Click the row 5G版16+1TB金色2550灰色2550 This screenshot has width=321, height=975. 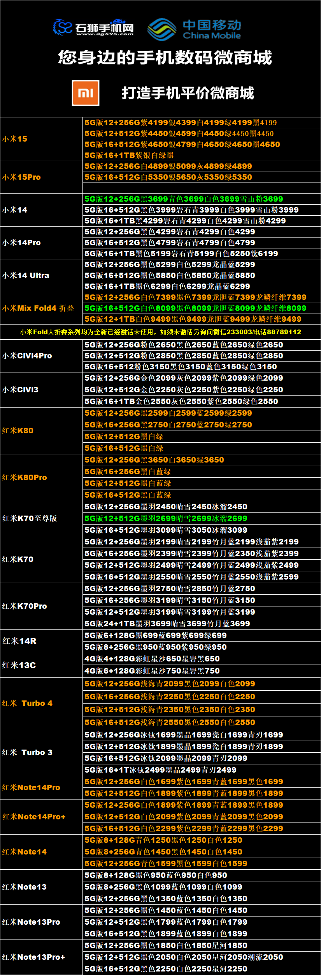coord(202,401)
